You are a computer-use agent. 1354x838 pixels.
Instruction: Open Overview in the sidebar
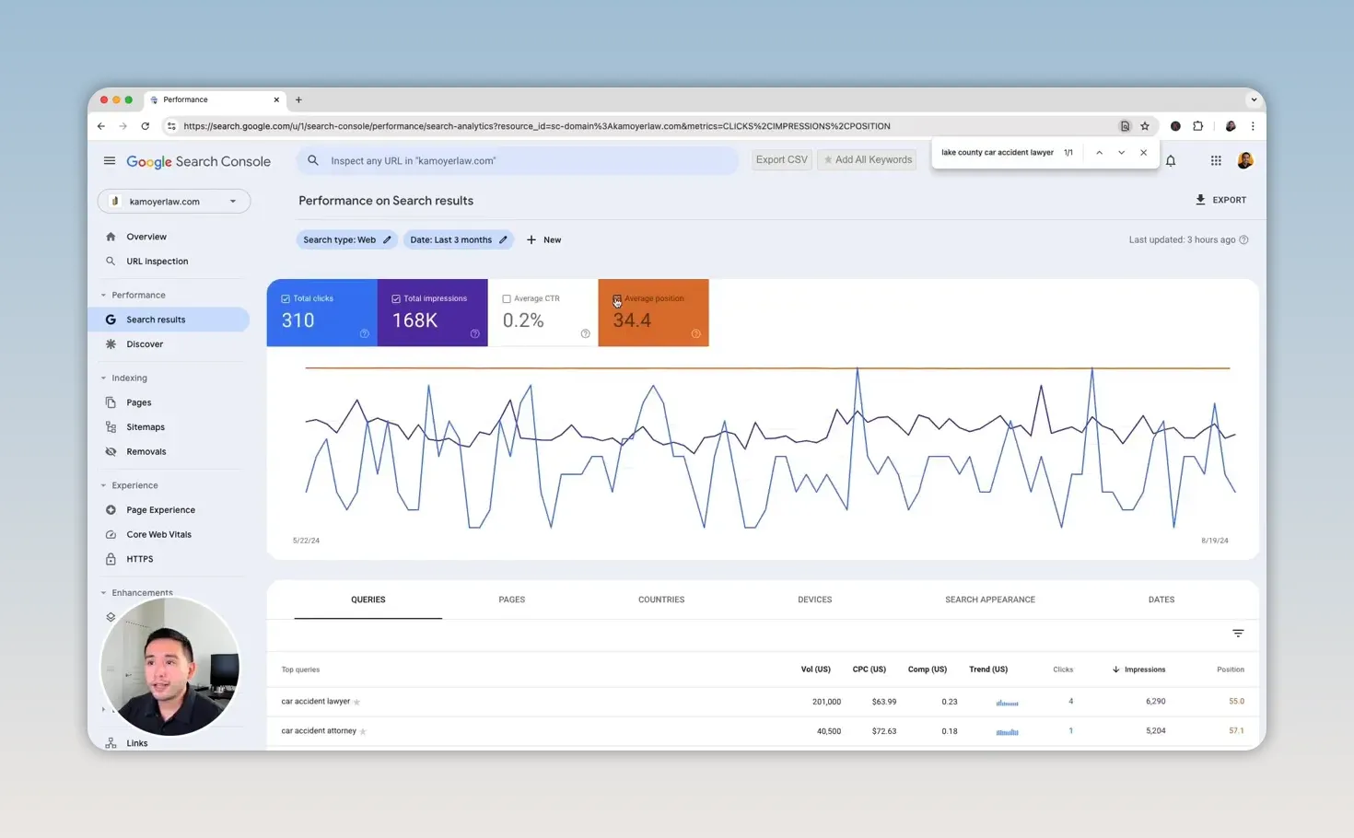(146, 237)
